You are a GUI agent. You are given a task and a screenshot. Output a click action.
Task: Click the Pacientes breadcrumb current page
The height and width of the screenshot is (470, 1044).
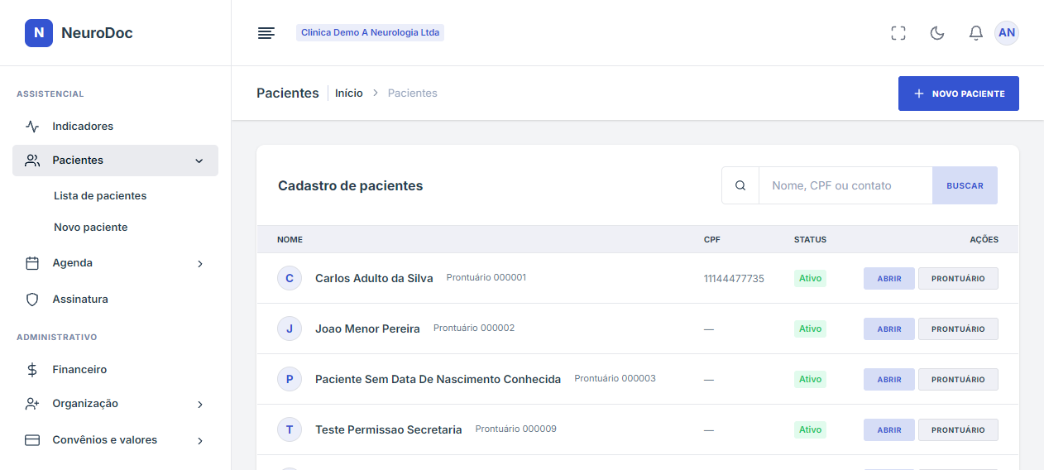tap(413, 94)
